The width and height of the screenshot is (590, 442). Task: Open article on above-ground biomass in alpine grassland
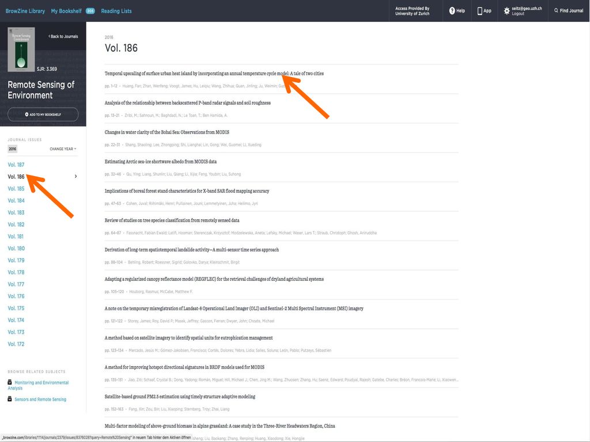coord(220,426)
